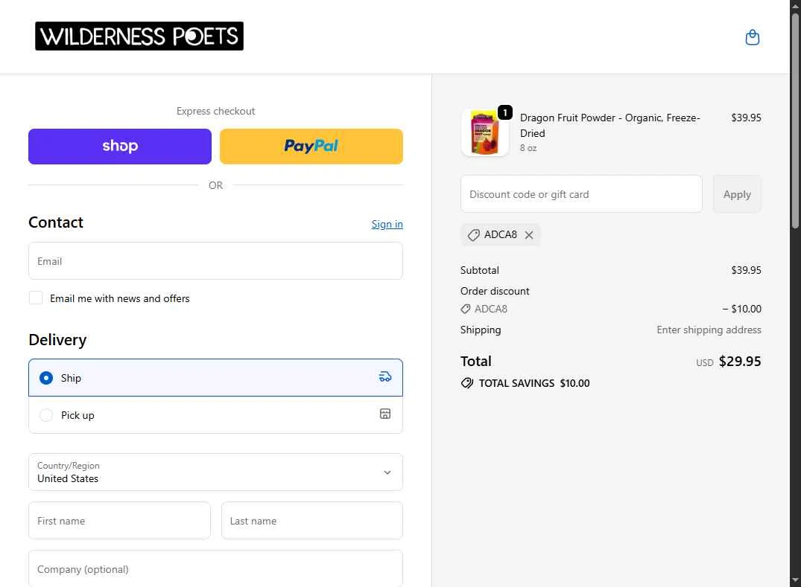Click the delivery truck icon in the Ship row

click(x=384, y=377)
